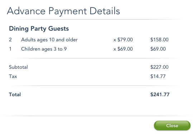Click the x $79.00 adult unit price
The height and width of the screenshot is (135, 193).
click(123, 40)
